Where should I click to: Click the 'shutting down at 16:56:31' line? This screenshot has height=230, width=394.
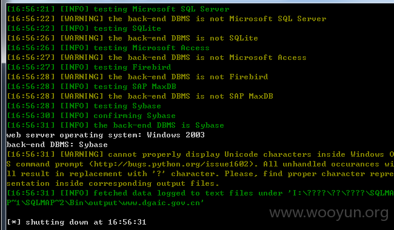(x=76, y=222)
